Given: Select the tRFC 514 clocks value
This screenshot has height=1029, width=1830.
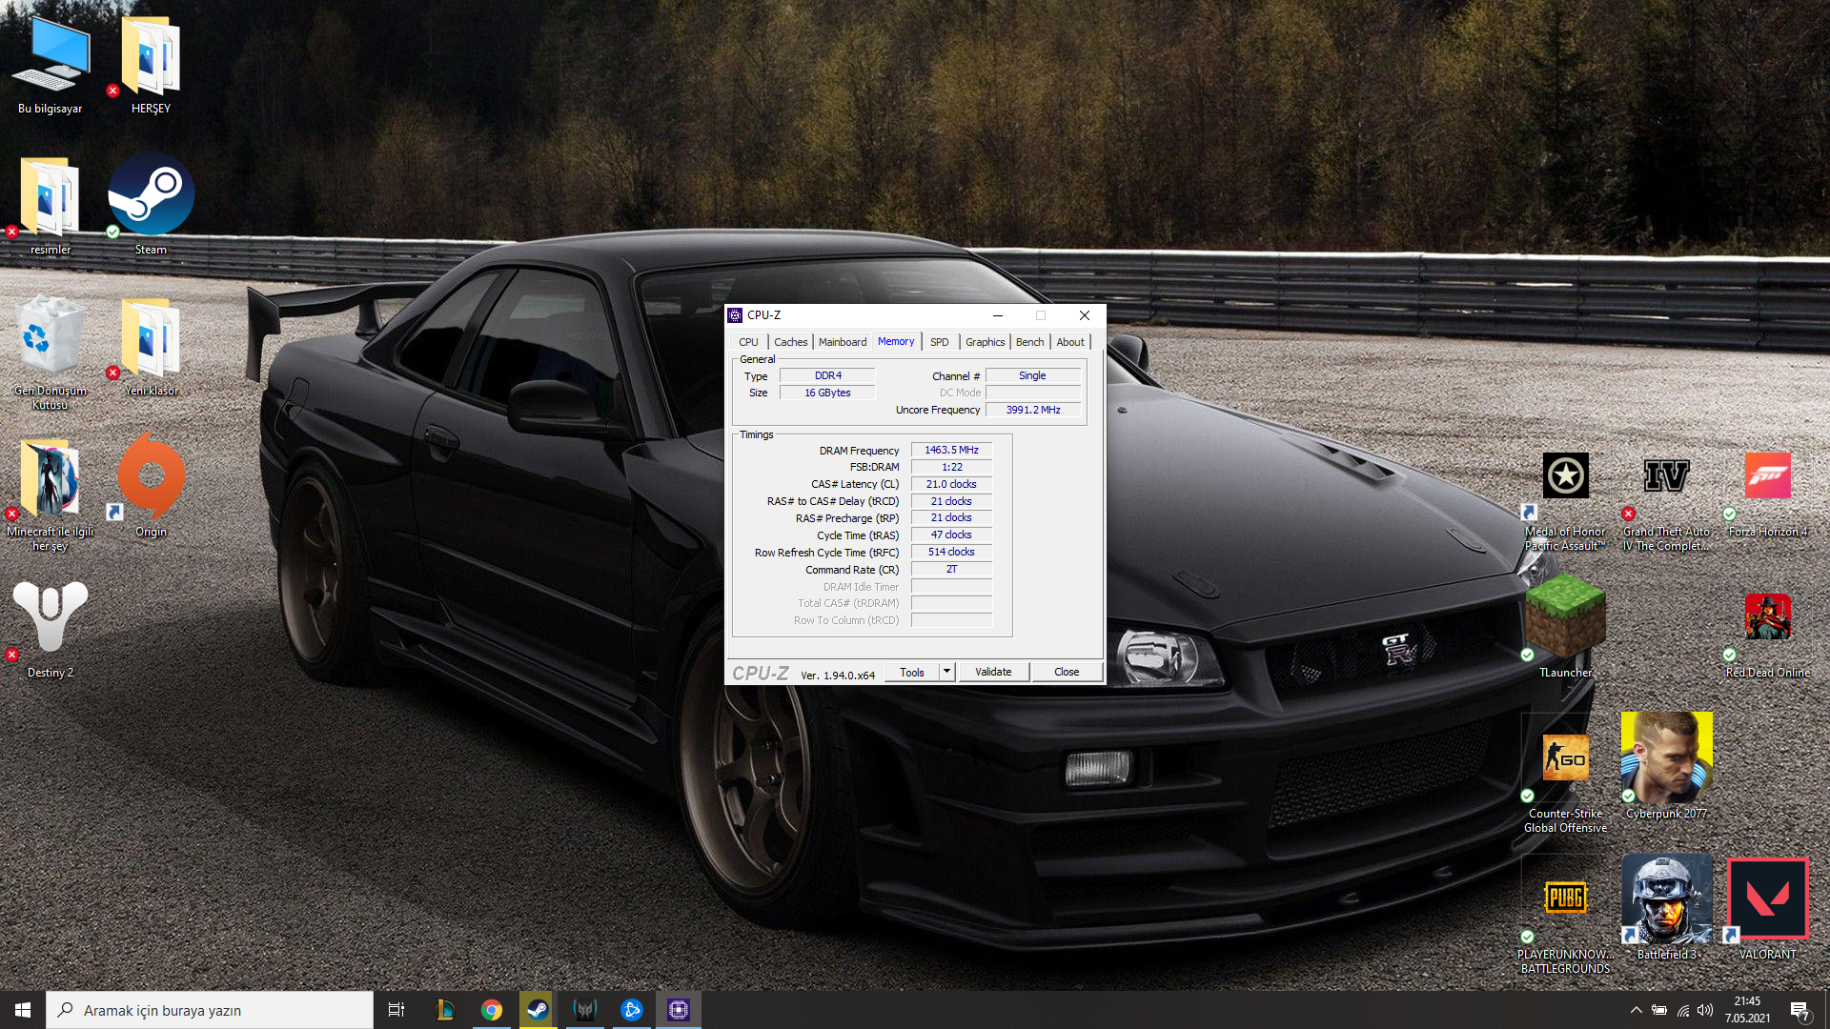Looking at the screenshot, I should click(x=951, y=552).
